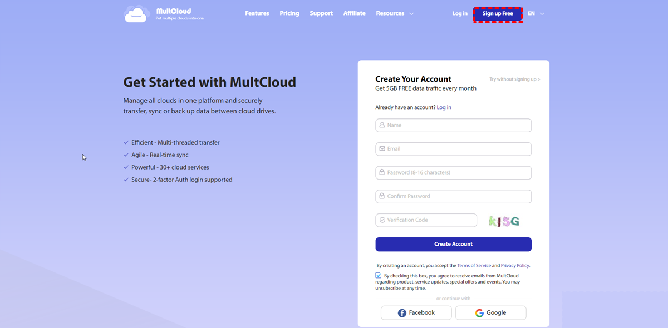
Task: Focus the Confirm Password field
Action: tap(454, 196)
